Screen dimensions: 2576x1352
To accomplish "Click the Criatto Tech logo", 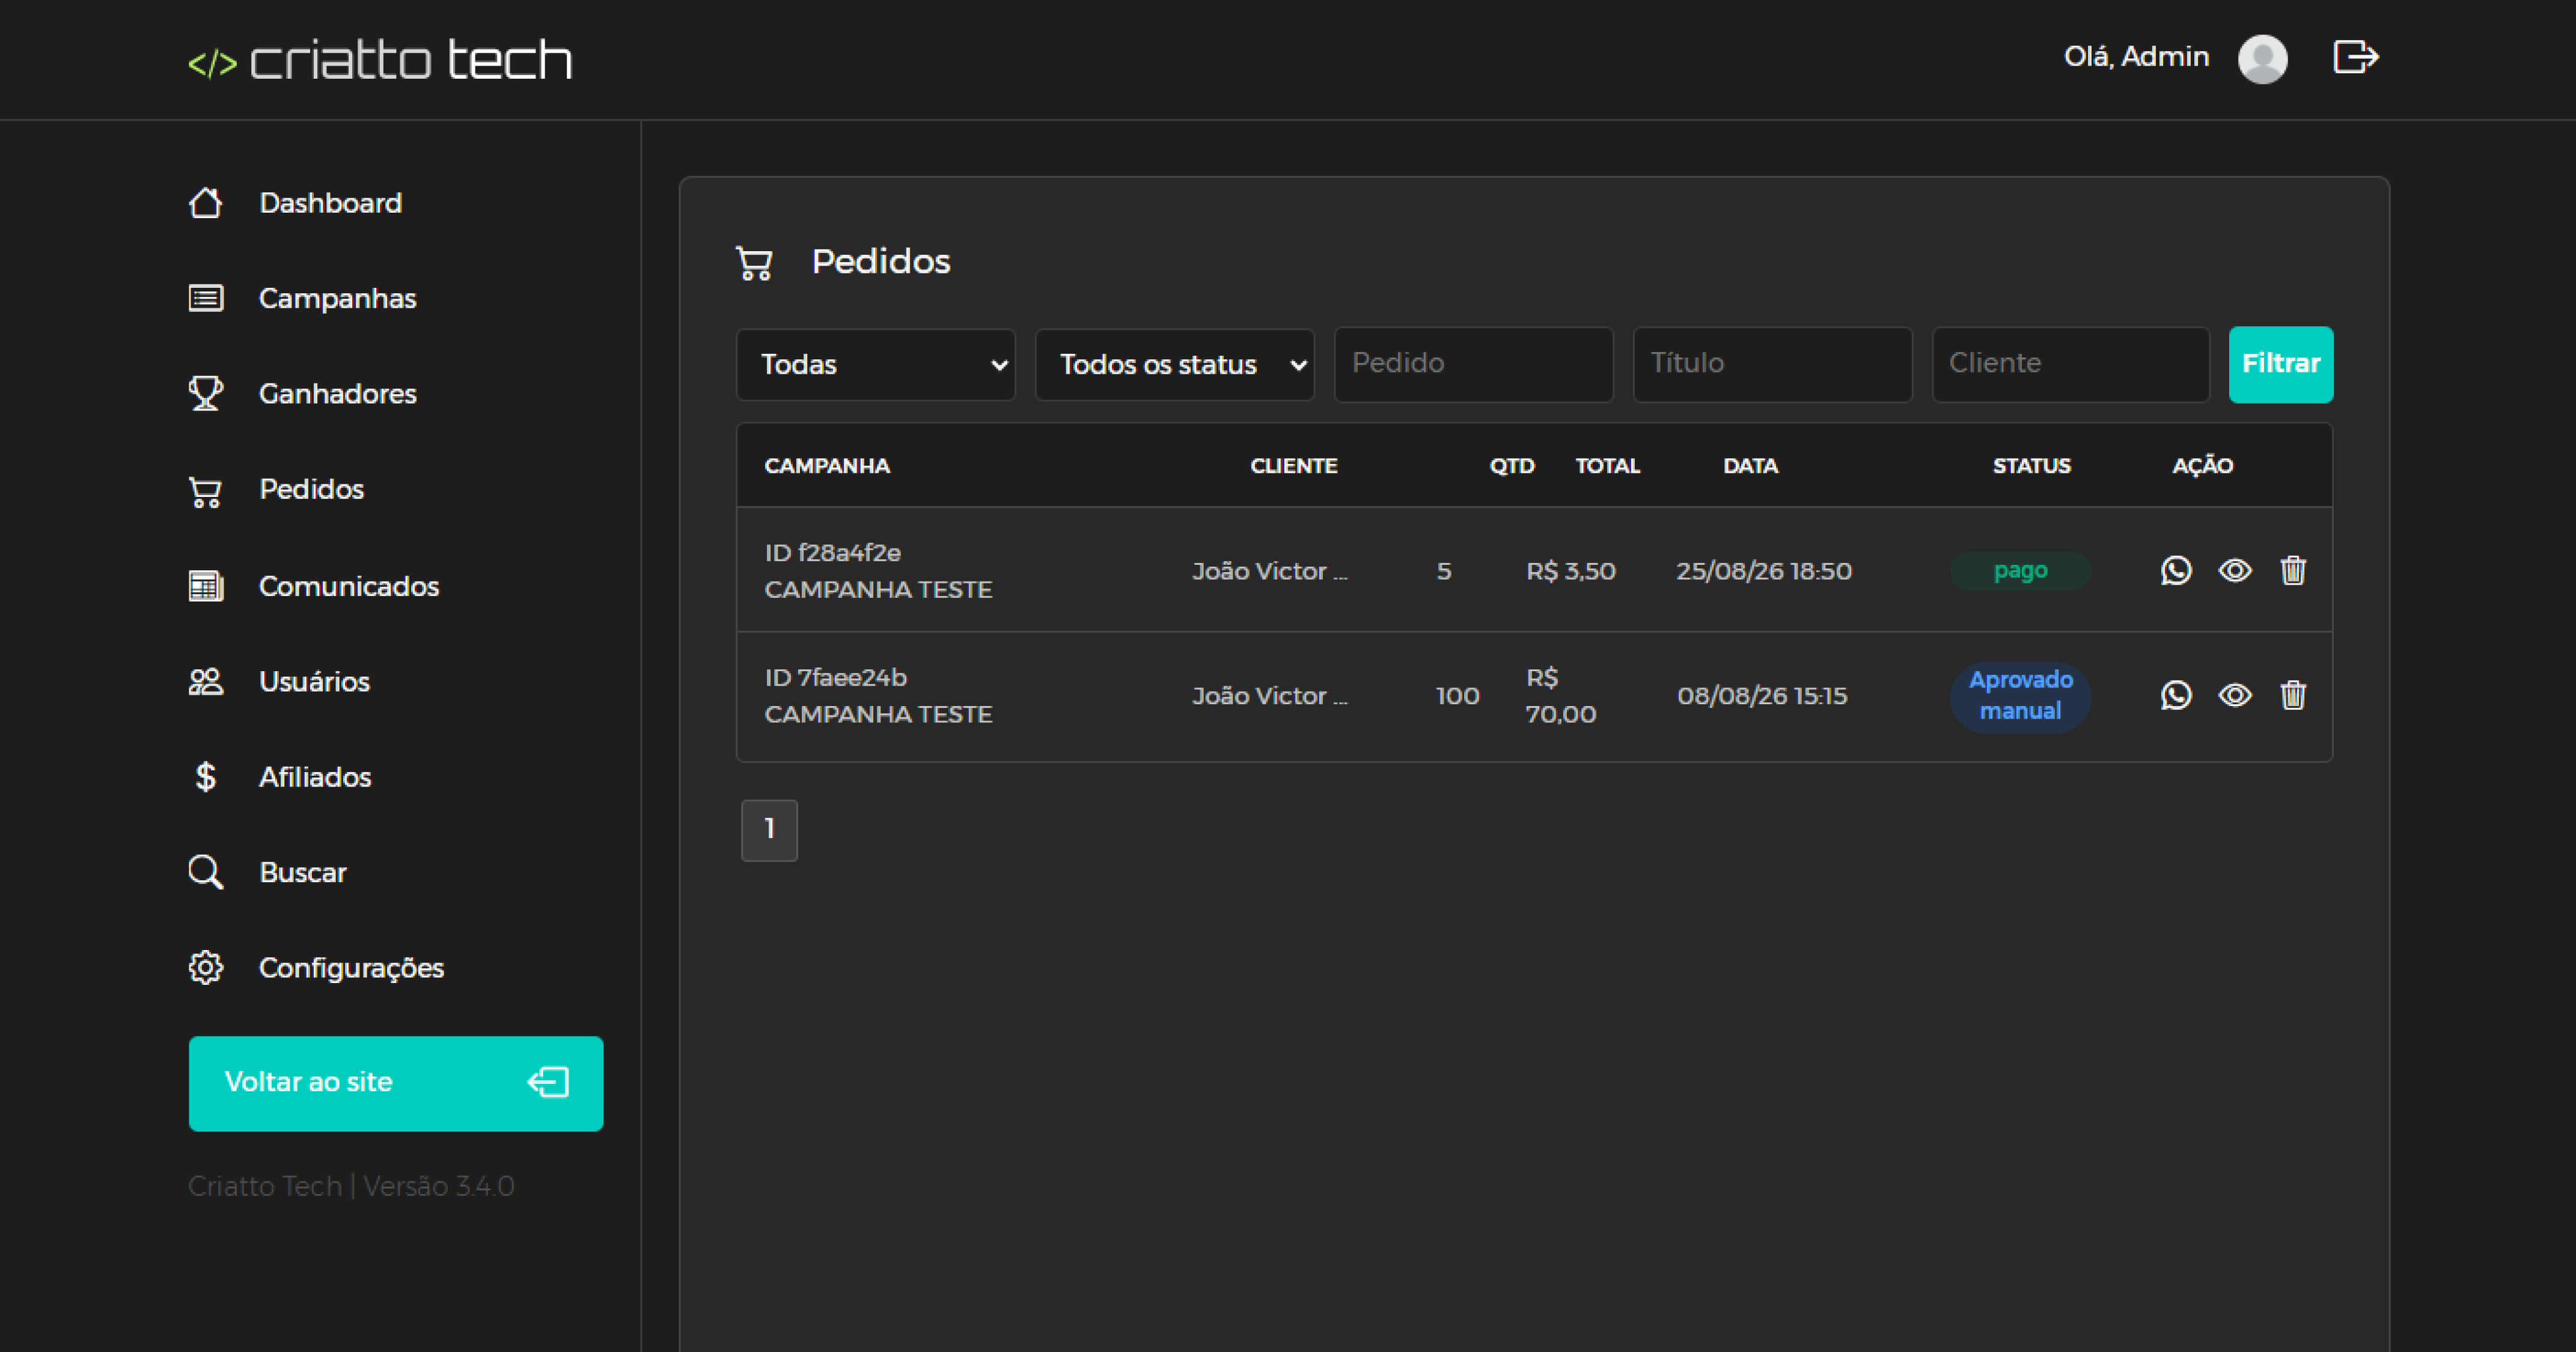I will [380, 60].
